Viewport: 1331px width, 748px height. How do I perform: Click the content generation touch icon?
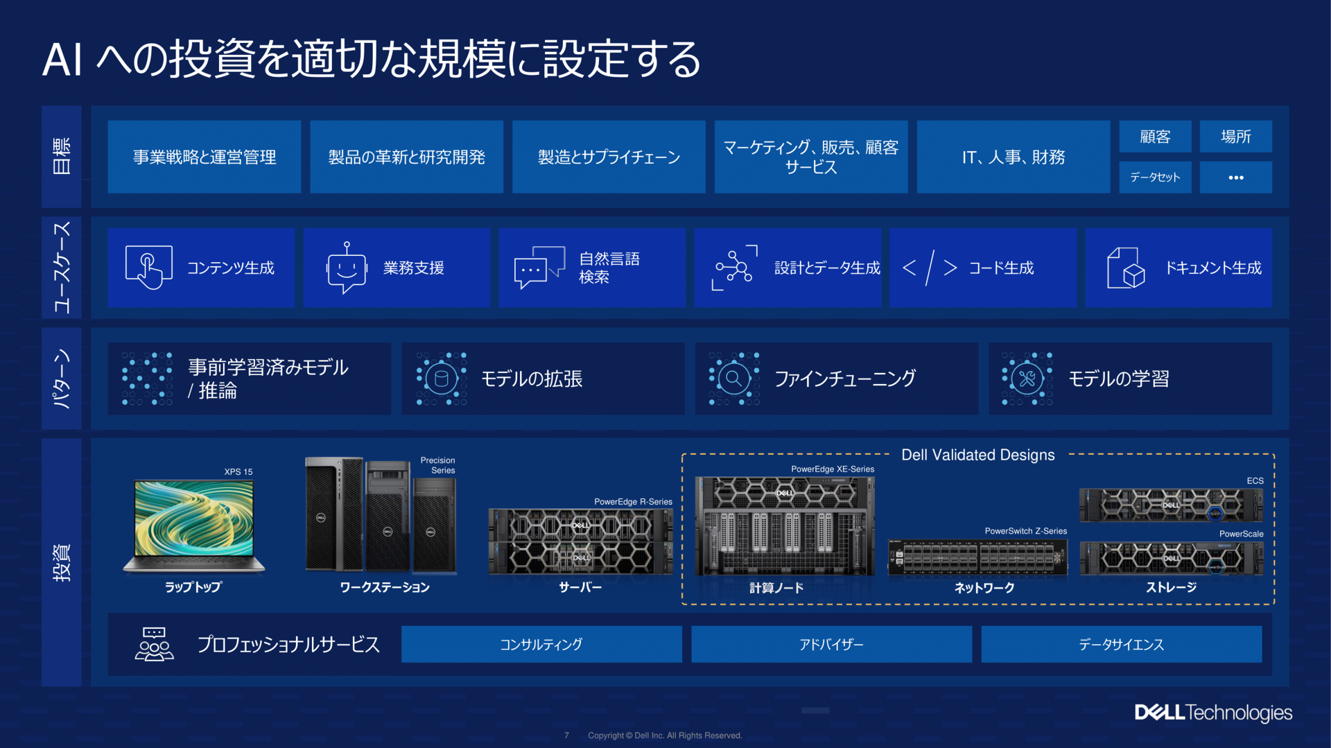click(x=148, y=268)
